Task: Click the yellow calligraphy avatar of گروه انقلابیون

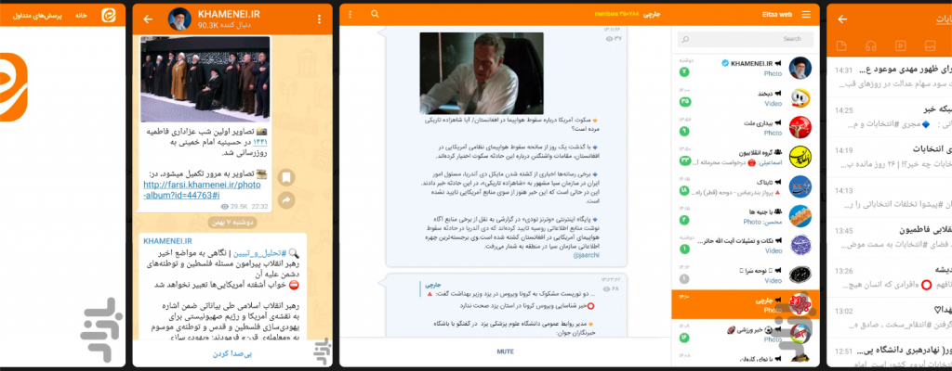Action: click(x=800, y=157)
